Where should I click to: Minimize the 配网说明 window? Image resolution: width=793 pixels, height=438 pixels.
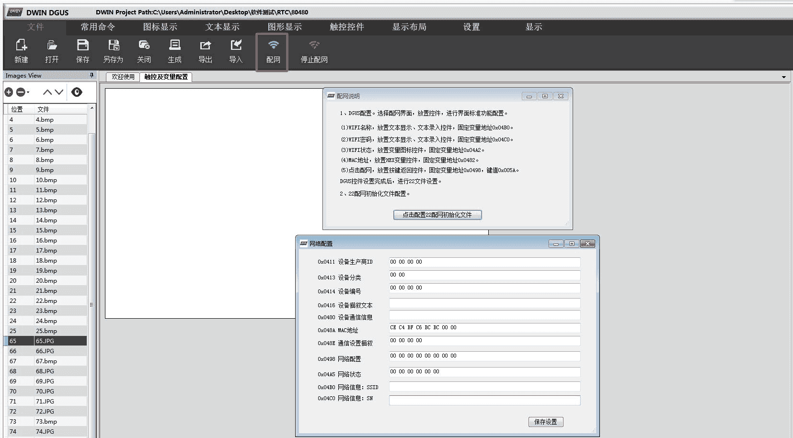tap(529, 96)
